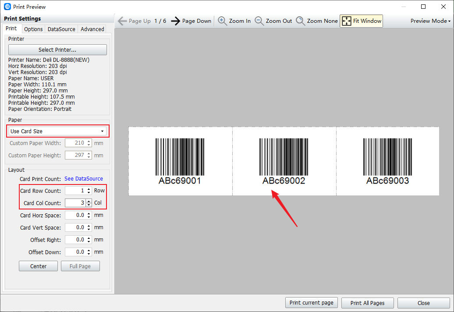Increase Offset Right with up arrow
The image size is (454, 312).
coord(89,238)
